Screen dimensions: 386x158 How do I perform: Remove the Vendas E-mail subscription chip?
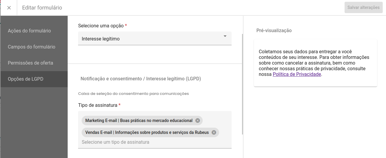point(214,132)
